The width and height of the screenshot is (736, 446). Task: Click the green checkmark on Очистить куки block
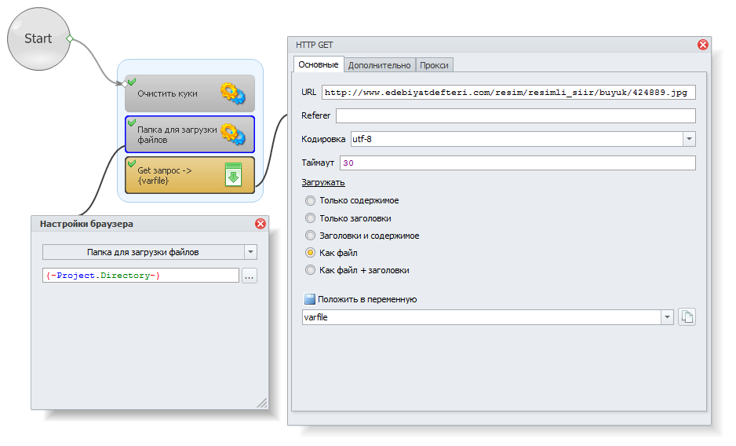[132, 82]
